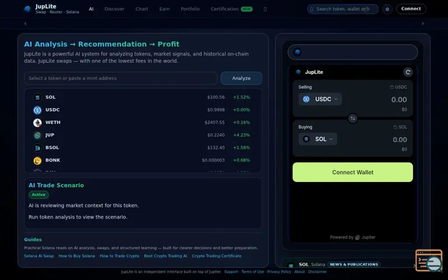Click the Connect button in header
The height and width of the screenshot is (280, 448).
411,9
